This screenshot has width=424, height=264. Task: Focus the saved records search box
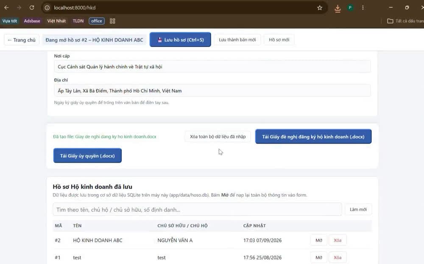click(197, 209)
